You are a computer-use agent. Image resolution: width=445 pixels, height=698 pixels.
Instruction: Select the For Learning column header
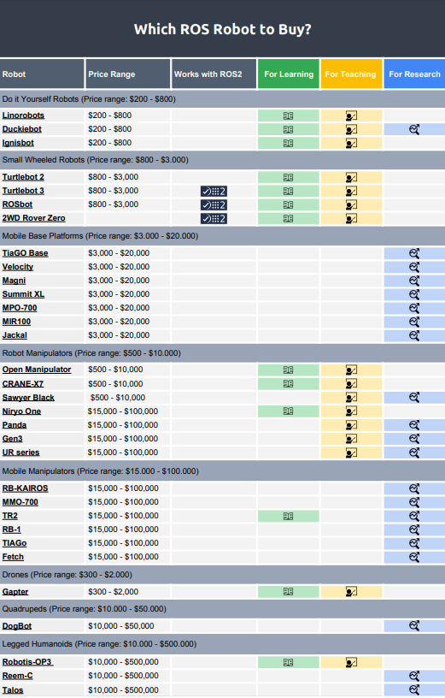[x=289, y=74]
